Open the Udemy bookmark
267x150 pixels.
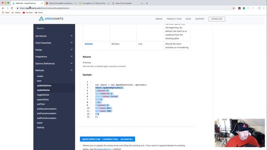coord(16,12)
